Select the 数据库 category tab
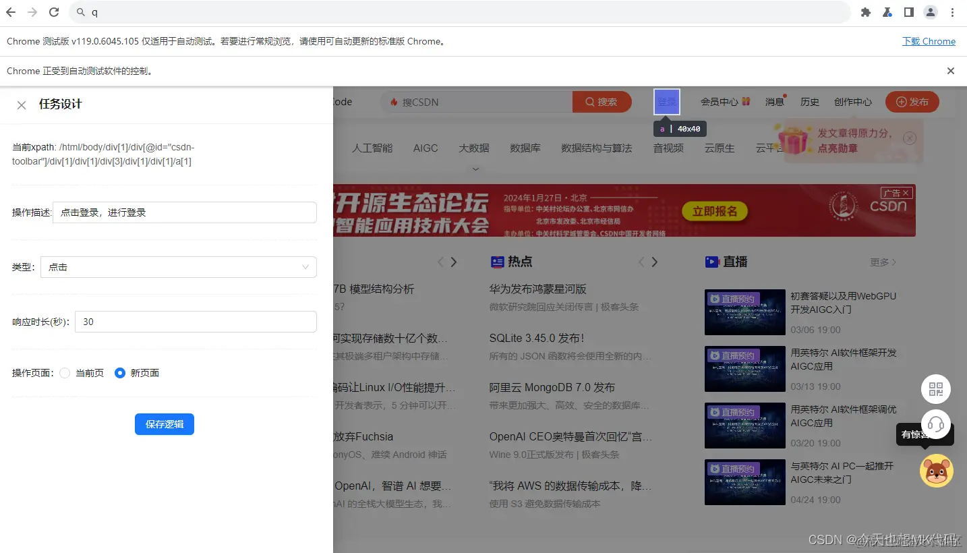The image size is (967, 553). 525,148
